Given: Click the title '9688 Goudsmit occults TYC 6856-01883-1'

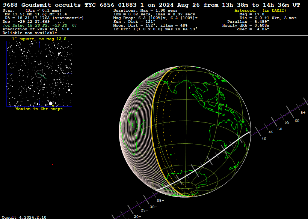Looking at the screenshot, I should click(74, 5).
